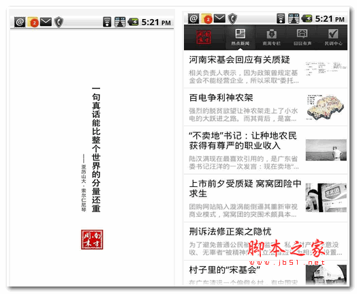Go to the 民调中心 poll center tab
The image size is (357, 294).
click(333, 38)
